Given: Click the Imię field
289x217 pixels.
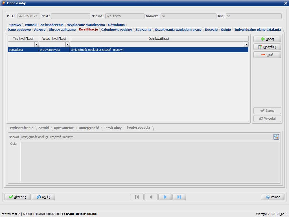Looking at the screenshot, I should [254, 16].
